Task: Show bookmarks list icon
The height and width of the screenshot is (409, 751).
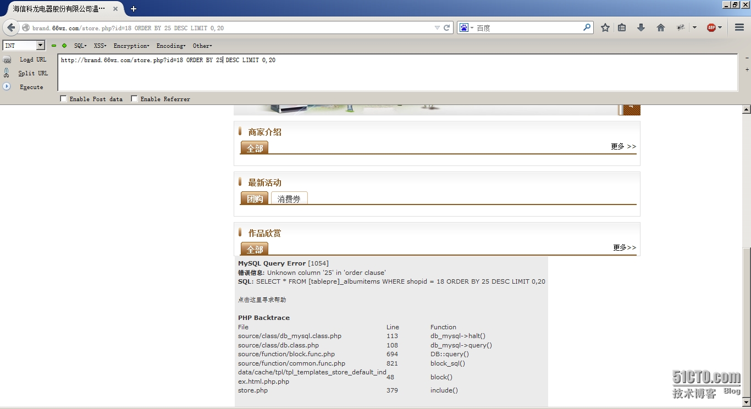Action: (622, 27)
